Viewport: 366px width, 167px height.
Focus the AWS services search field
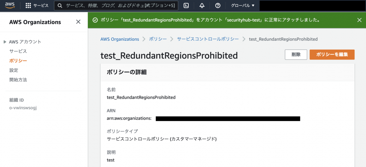[x=116, y=6]
